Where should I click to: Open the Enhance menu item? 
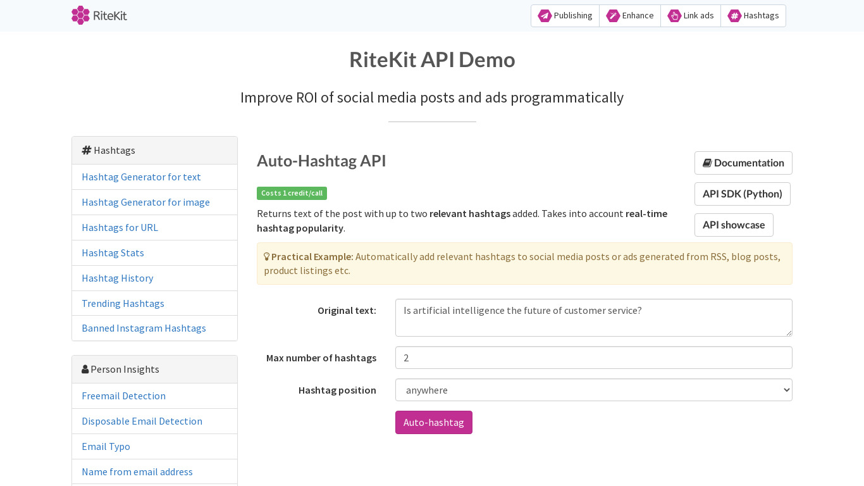pyautogui.click(x=630, y=16)
